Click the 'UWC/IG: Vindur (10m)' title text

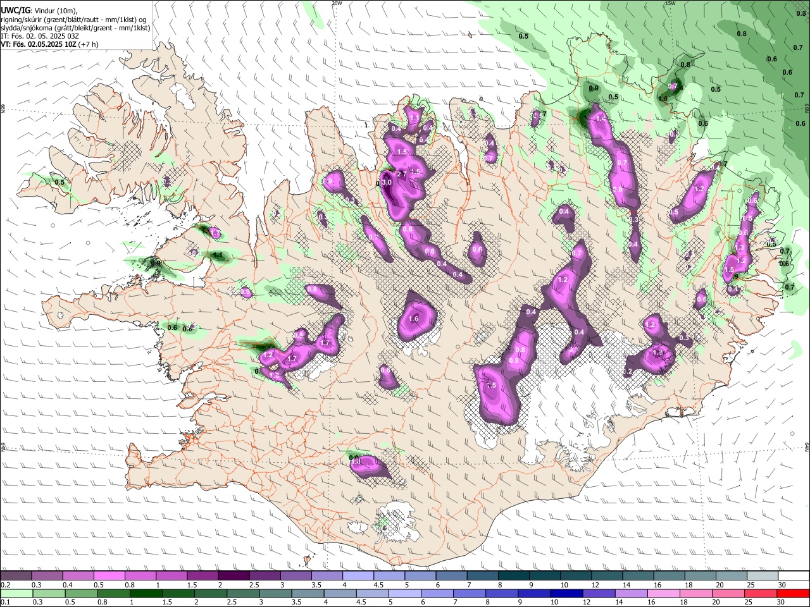point(39,10)
